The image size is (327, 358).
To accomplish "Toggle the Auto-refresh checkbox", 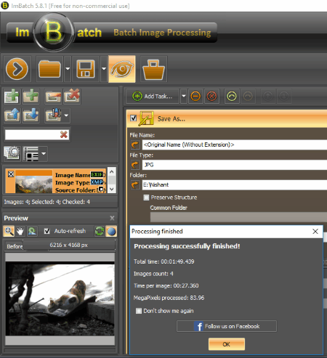I will point(47,231).
